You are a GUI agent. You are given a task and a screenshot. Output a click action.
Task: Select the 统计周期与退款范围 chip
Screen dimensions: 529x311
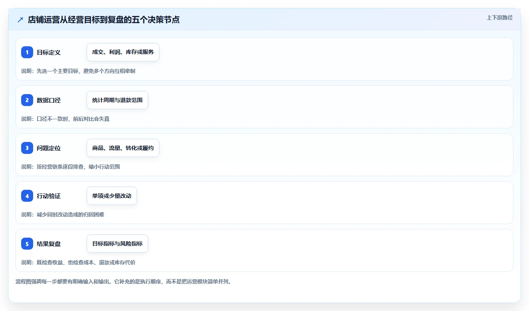117,100
